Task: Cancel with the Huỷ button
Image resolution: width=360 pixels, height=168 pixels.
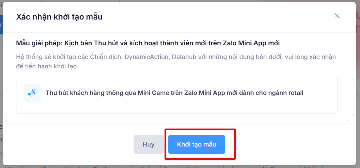Action: [x=148, y=144]
